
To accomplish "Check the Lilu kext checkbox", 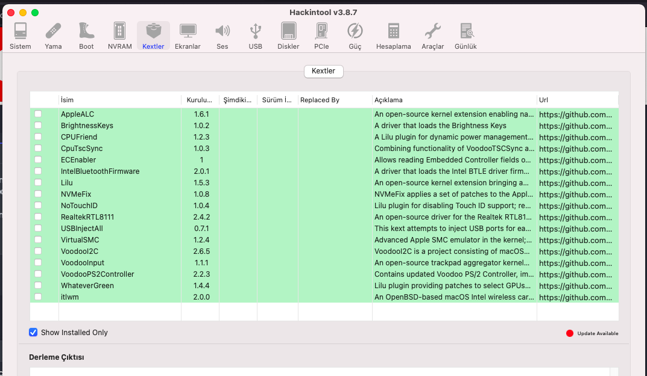I will pos(38,183).
